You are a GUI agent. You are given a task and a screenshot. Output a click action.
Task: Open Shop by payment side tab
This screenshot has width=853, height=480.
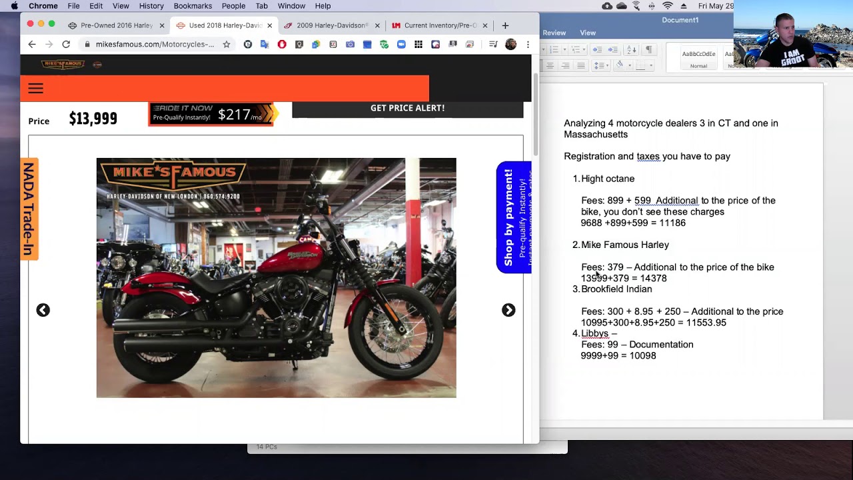[x=514, y=217]
